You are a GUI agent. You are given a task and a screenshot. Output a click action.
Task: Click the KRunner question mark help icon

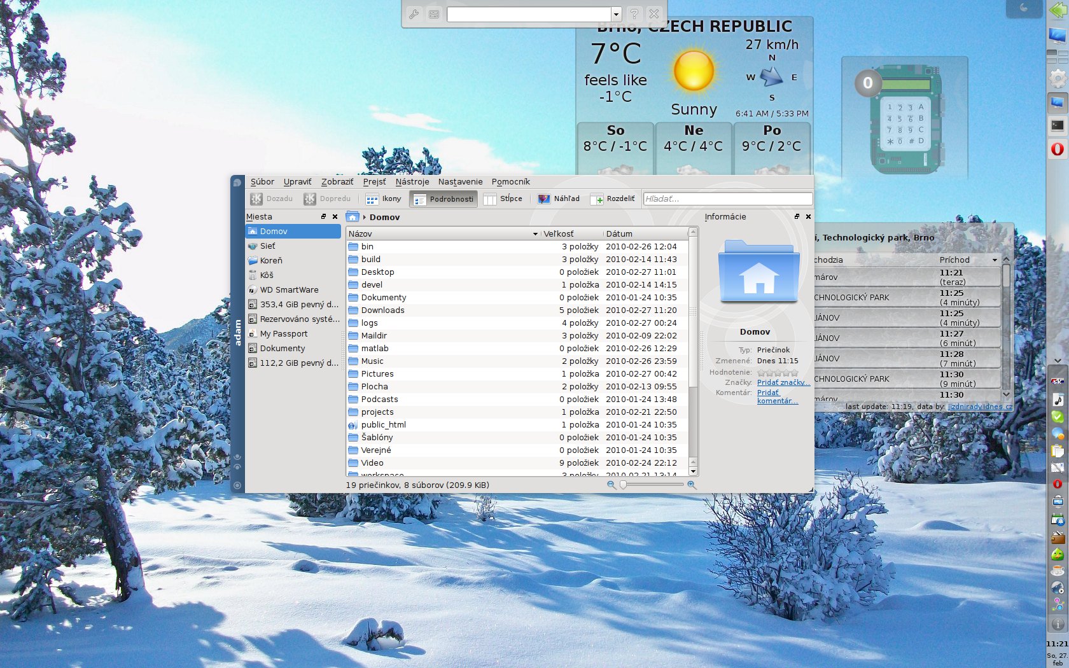pyautogui.click(x=634, y=14)
